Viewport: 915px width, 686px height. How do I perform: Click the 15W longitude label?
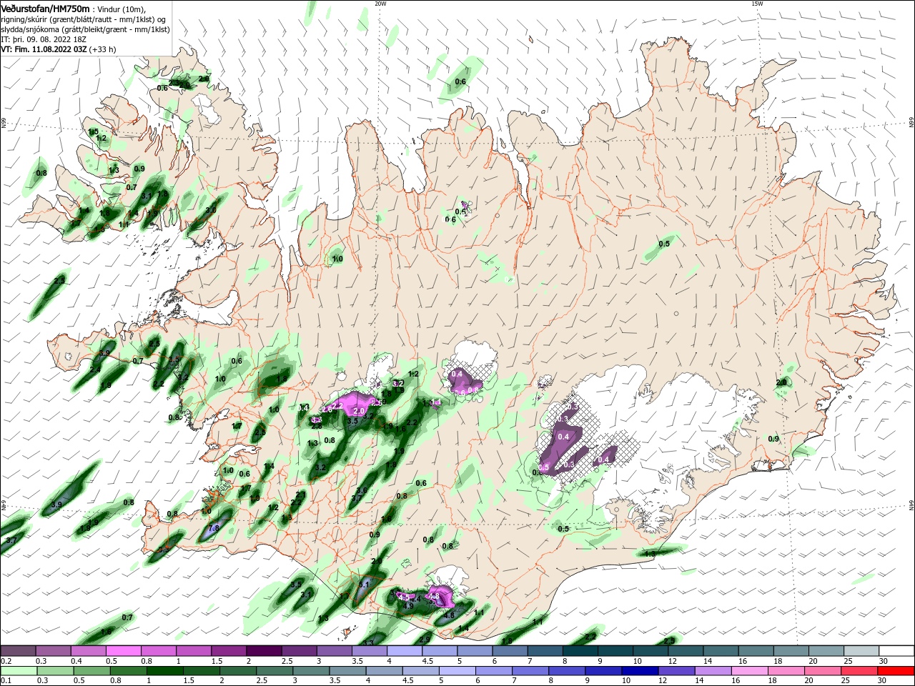pos(757,4)
